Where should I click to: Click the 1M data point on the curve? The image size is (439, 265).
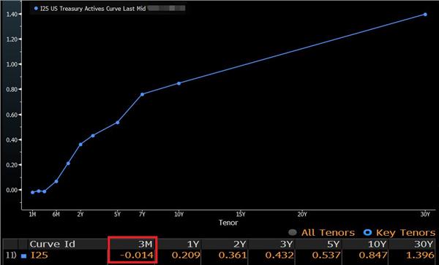click(x=32, y=193)
